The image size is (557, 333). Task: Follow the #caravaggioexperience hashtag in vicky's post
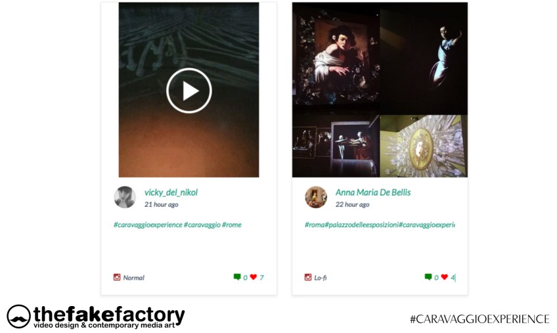pos(148,225)
